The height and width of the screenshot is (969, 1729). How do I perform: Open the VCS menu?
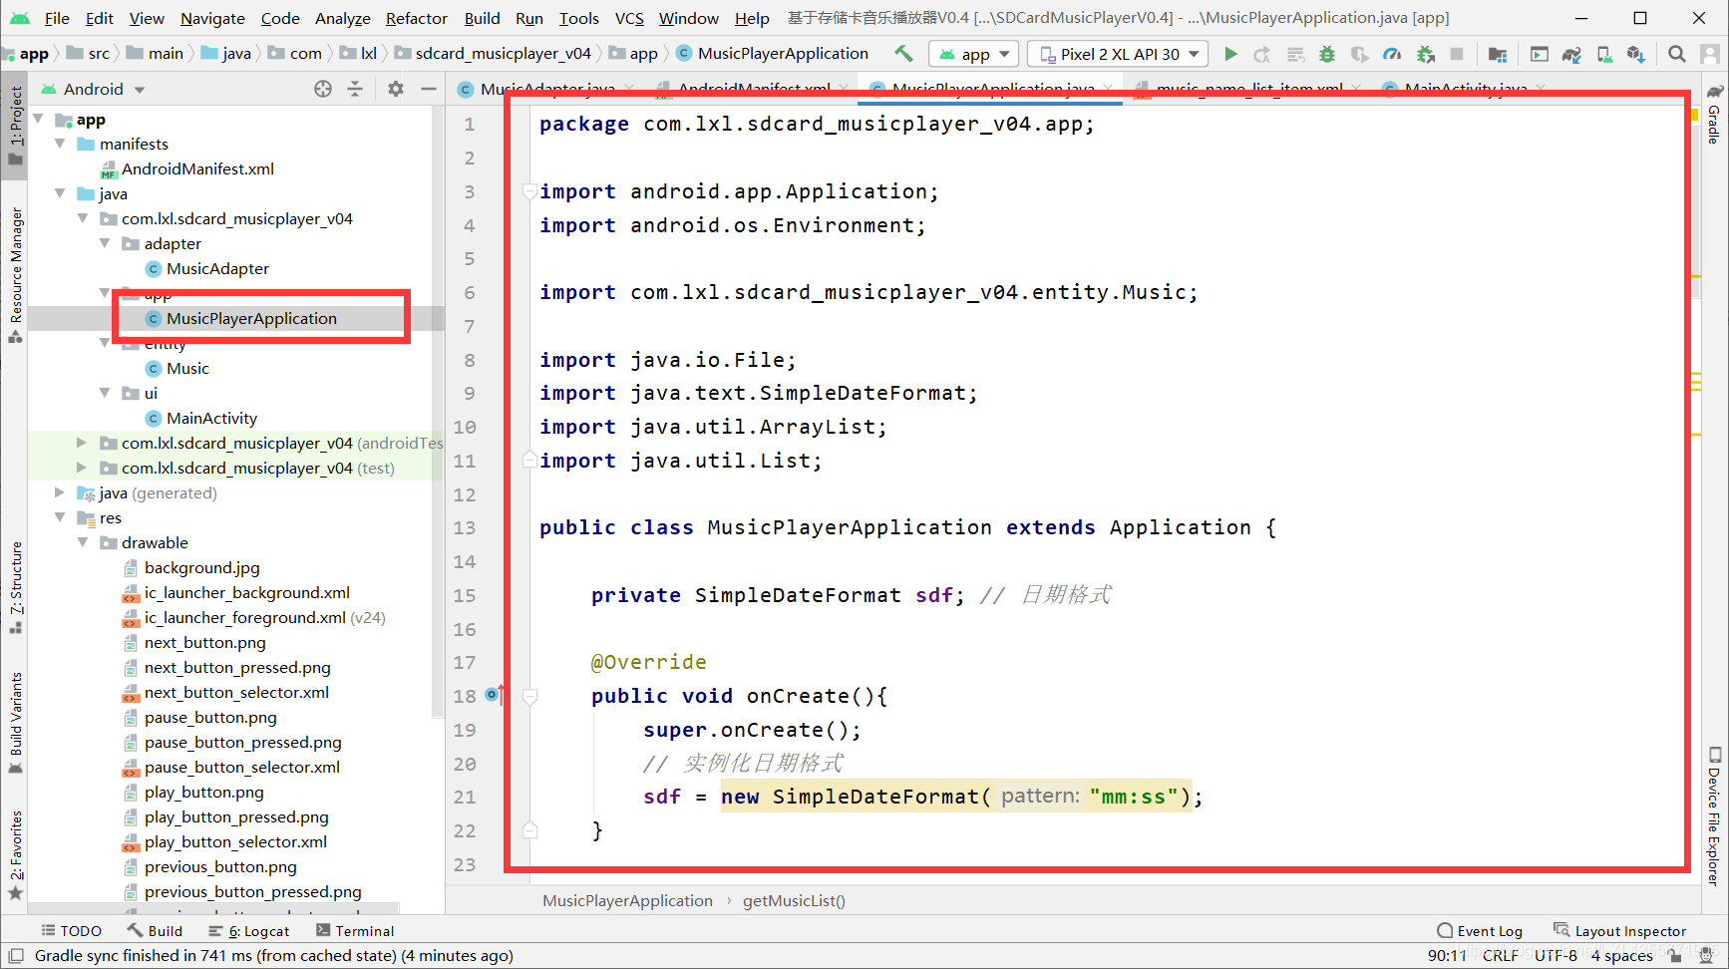(x=629, y=18)
